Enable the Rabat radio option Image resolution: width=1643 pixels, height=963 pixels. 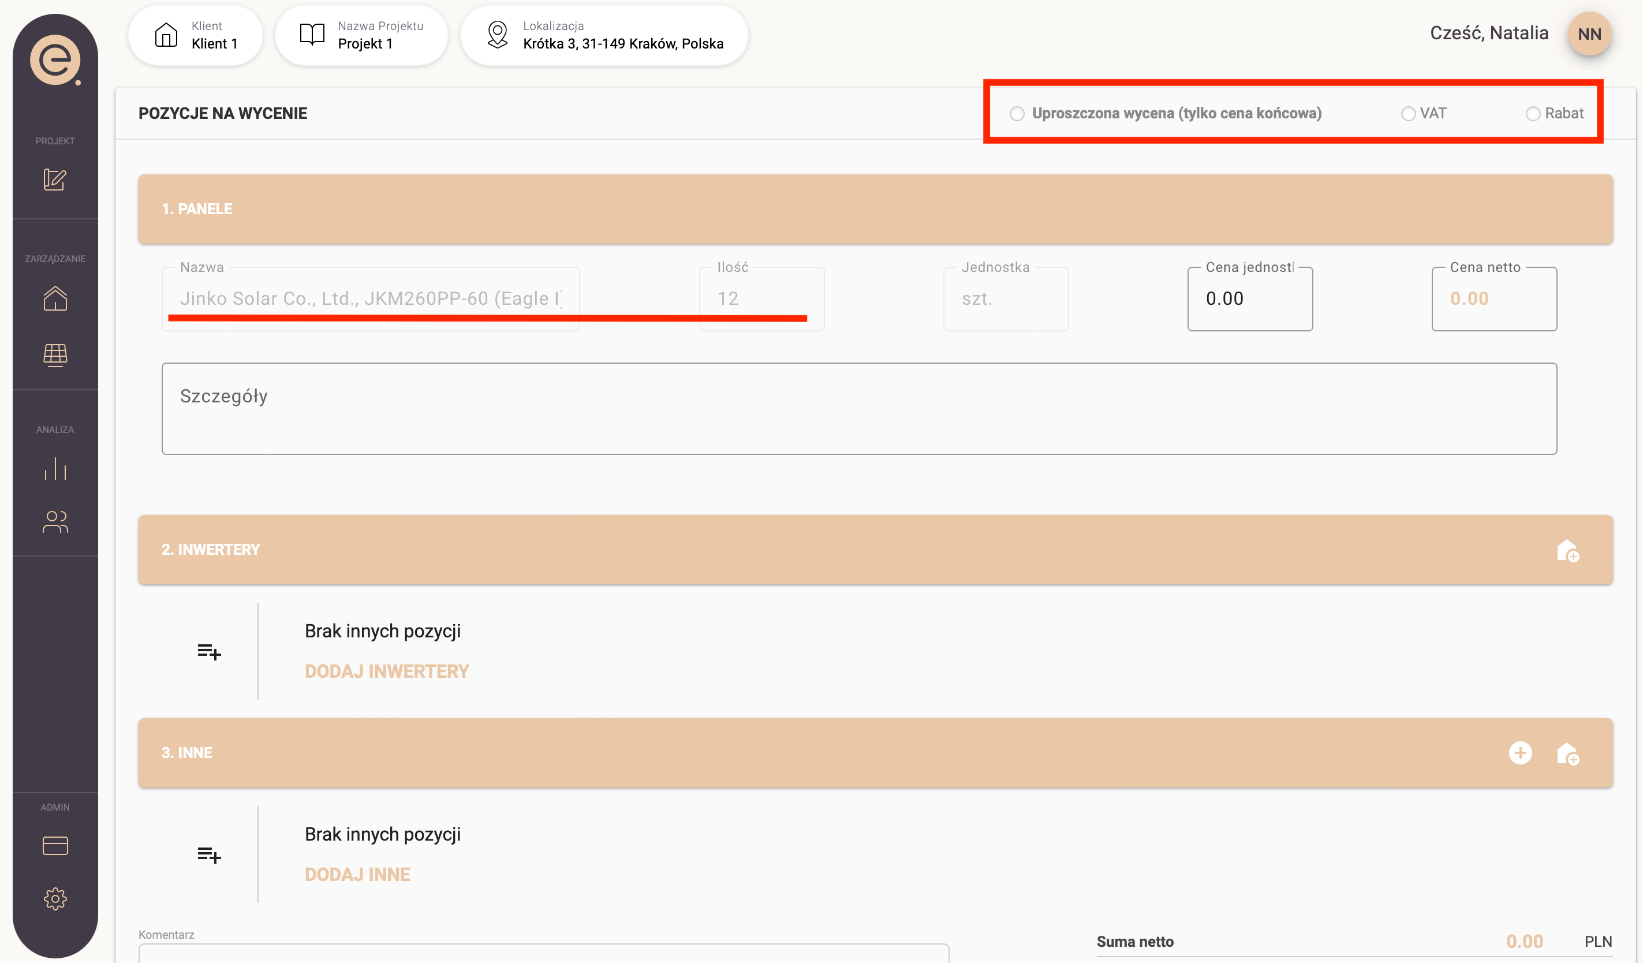pos(1533,114)
